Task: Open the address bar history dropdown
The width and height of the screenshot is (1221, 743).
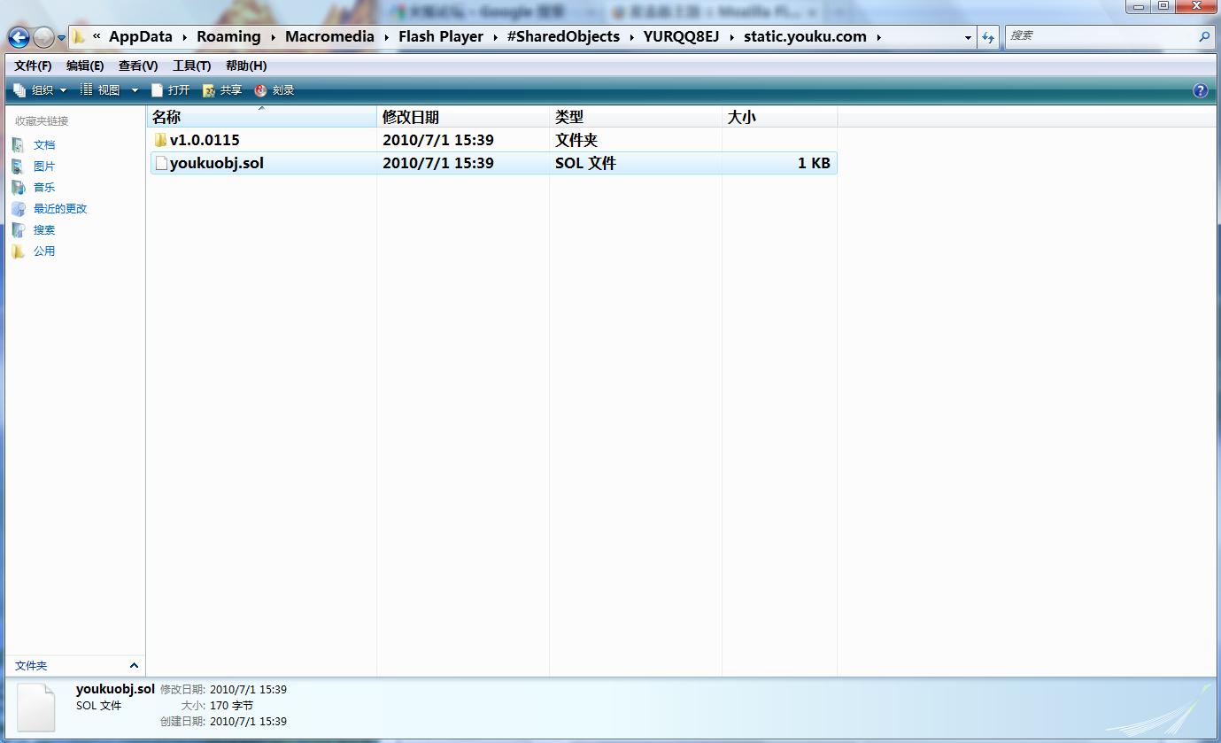Action: pos(968,37)
